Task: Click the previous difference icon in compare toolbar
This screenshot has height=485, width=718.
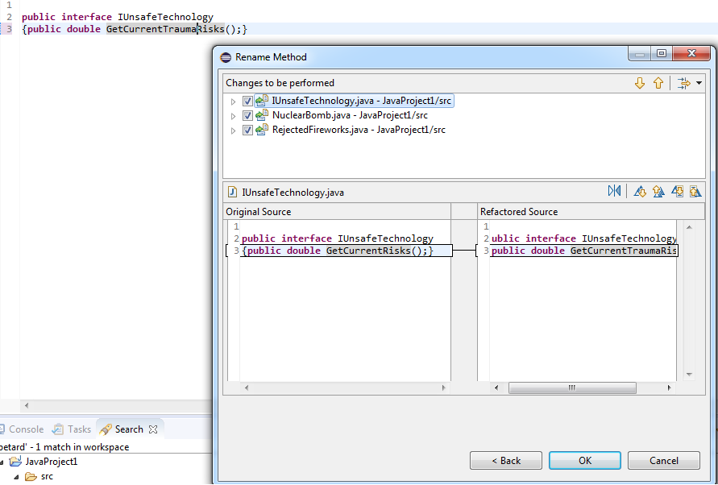Action: click(658, 191)
